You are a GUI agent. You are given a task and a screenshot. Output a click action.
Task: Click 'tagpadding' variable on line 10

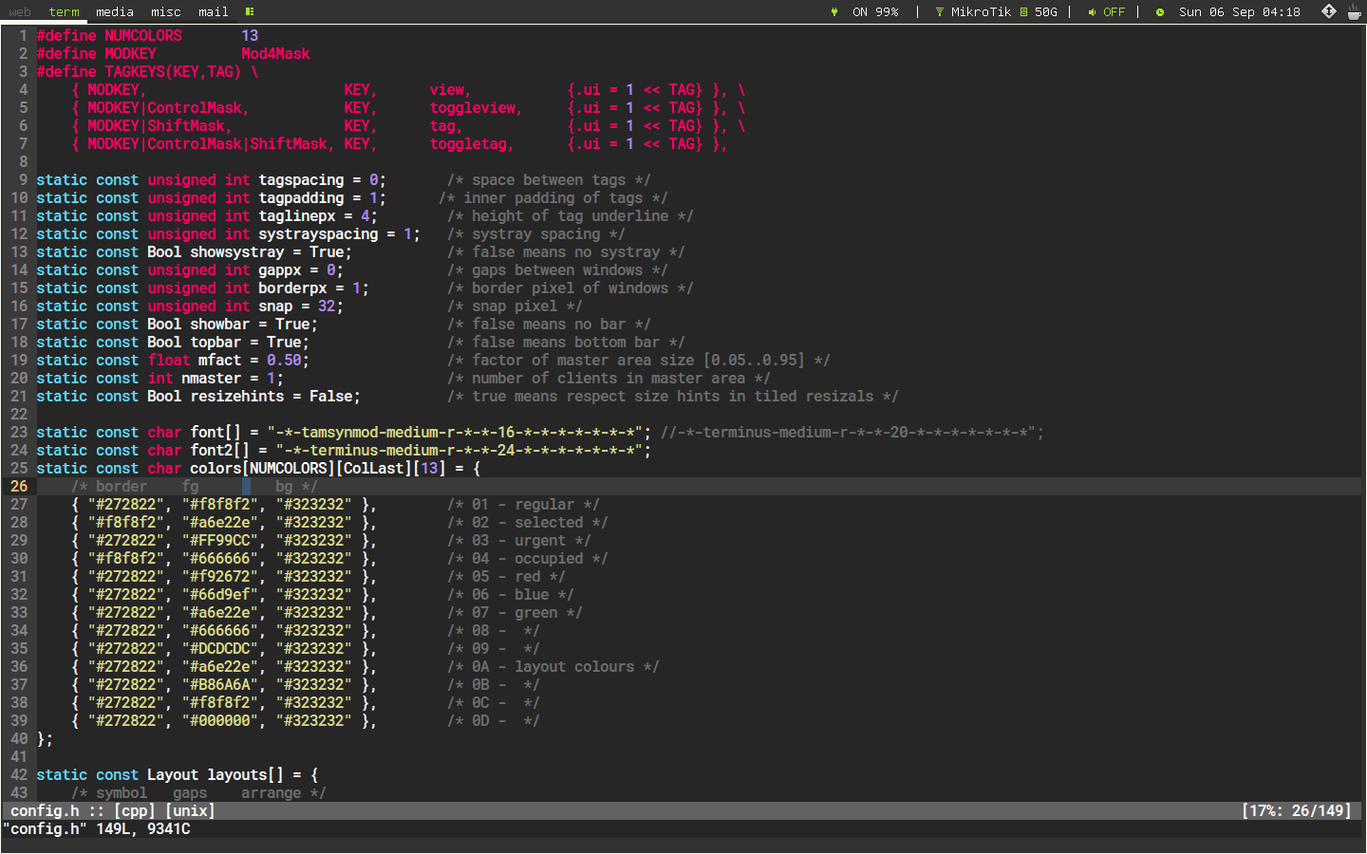pos(301,198)
